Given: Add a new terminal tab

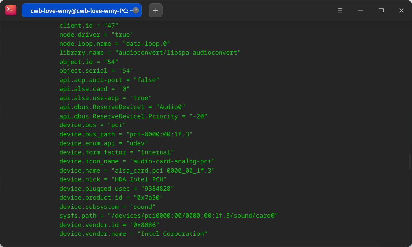Looking at the screenshot, I should [156, 10].
